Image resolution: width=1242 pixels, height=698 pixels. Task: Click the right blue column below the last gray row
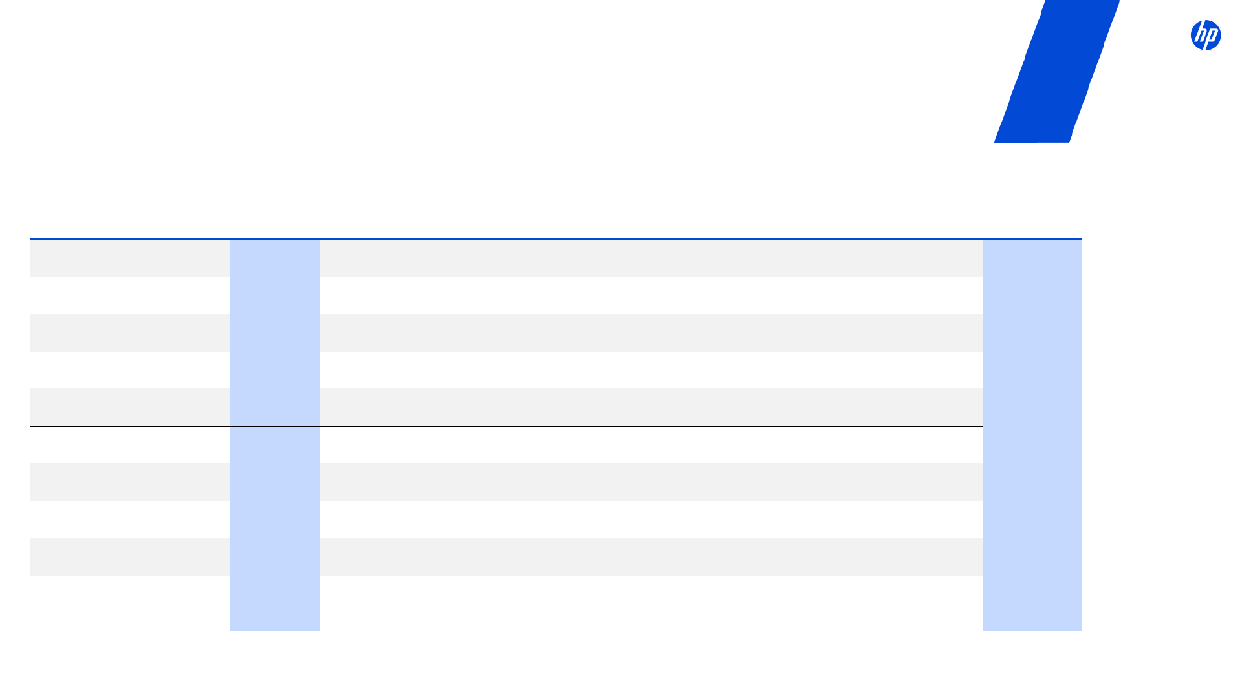[1032, 603]
